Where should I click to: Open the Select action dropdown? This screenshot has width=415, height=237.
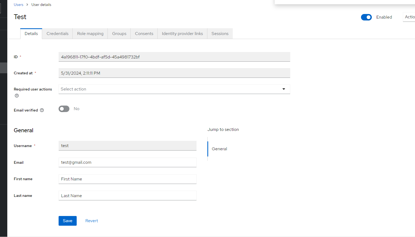pos(174,89)
